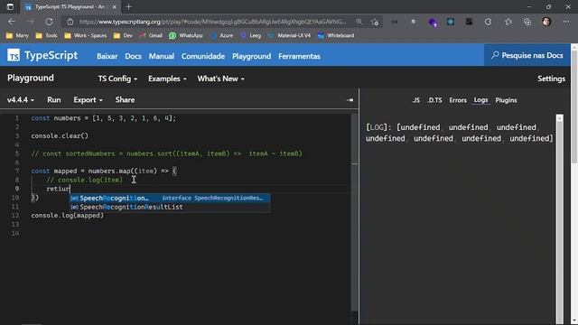Open Manual in site navigation
The height and width of the screenshot is (325, 578).
(162, 56)
